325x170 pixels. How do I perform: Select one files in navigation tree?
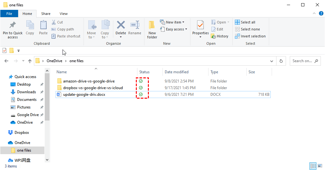(x=23, y=150)
